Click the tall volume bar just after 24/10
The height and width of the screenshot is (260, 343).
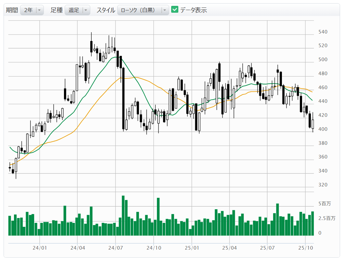pyautogui.click(x=158, y=216)
